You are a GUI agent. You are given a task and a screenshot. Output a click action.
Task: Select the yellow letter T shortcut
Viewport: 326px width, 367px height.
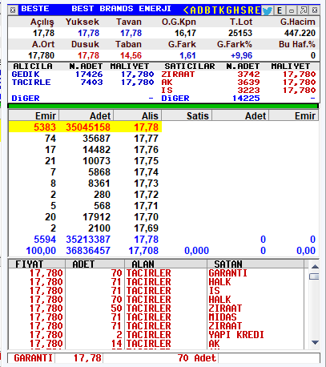point(214,10)
